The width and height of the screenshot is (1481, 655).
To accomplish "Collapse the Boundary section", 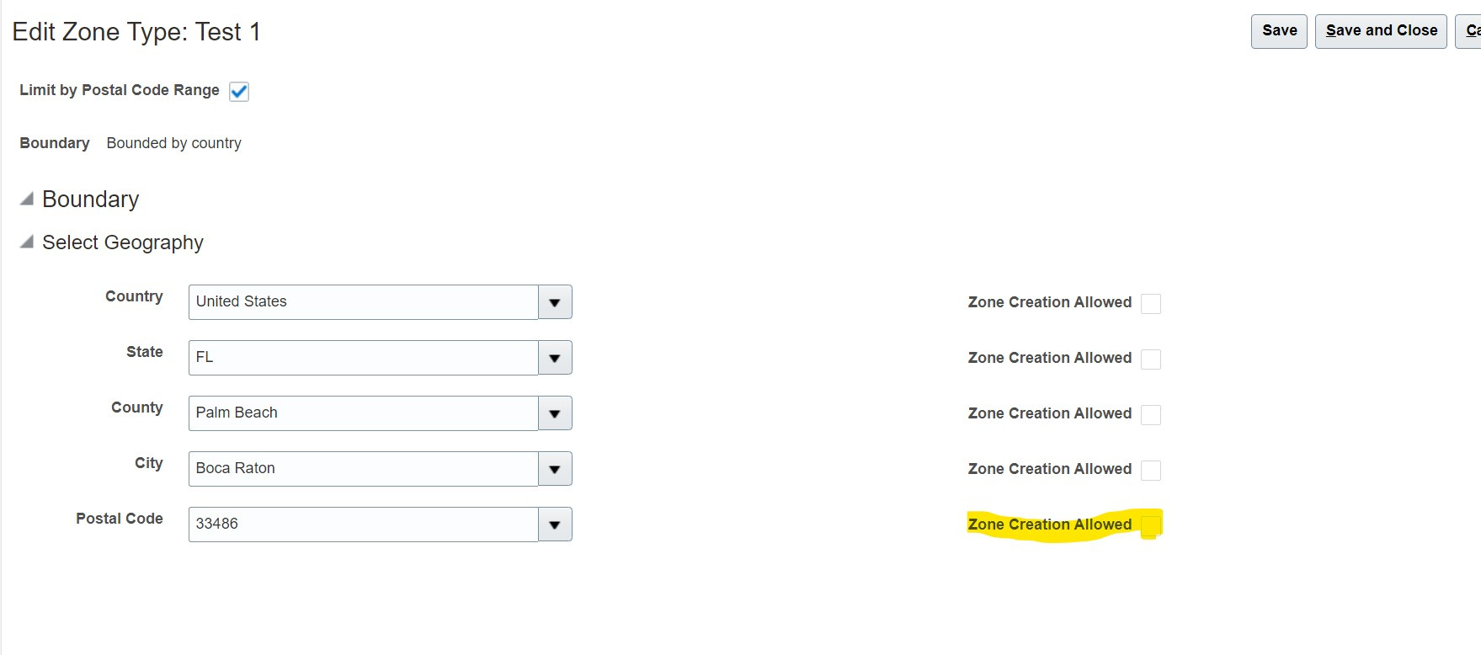I will coord(25,199).
